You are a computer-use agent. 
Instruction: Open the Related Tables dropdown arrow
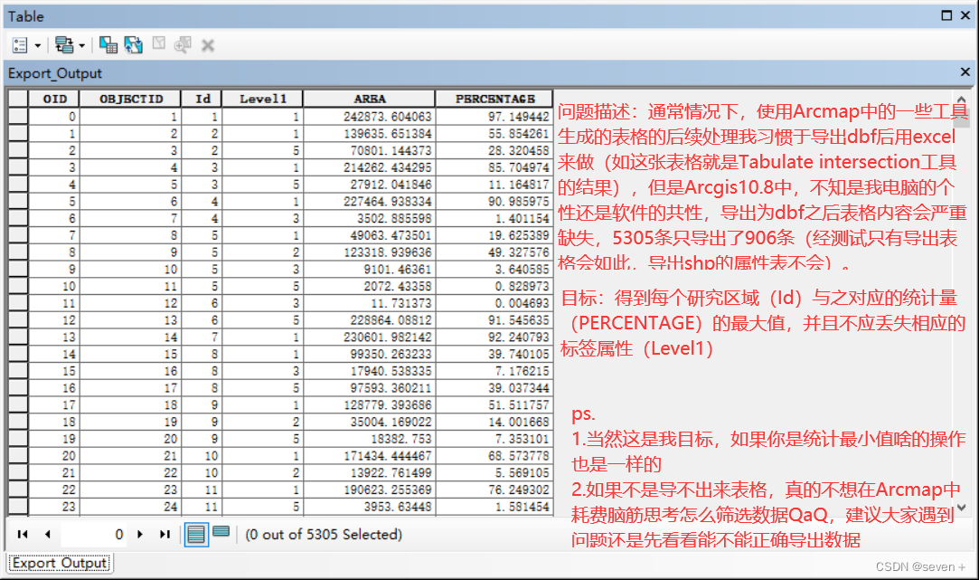coord(83,44)
